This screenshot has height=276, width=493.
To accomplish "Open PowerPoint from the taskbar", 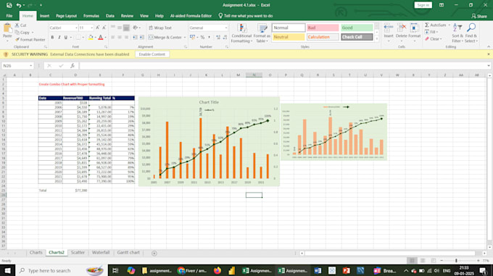I will 346,270.
